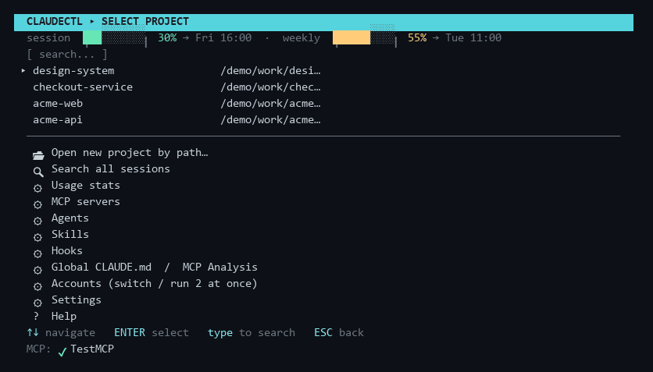The width and height of the screenshot is (653, 372).
Task: Focus the search... input field
Action: [67, 55]
